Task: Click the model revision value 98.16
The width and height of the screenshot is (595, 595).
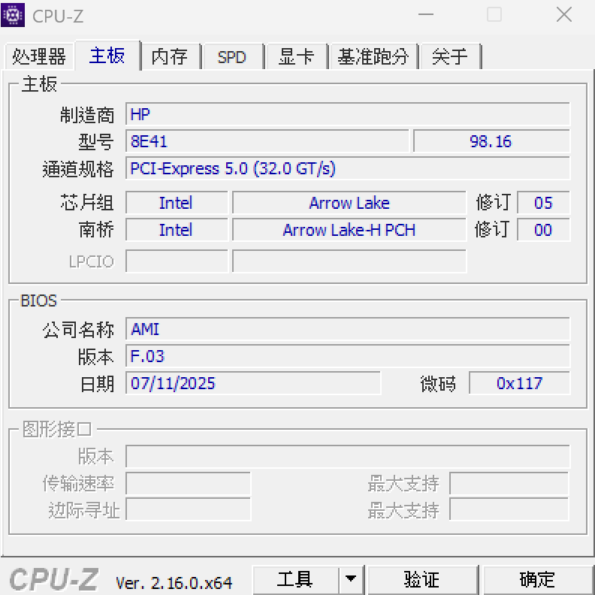Action: pos(491,141)
